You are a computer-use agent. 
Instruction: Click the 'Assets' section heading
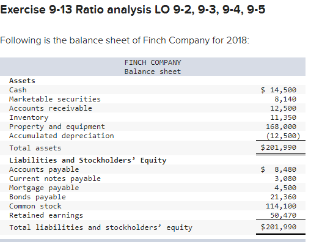(x=22, y=81)
